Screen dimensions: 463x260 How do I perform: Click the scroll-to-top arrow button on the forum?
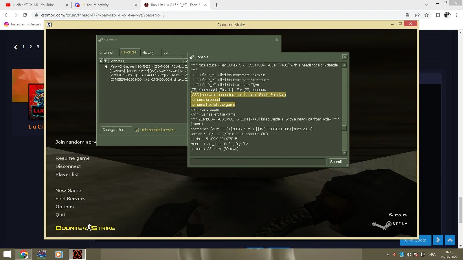[450, 240]
